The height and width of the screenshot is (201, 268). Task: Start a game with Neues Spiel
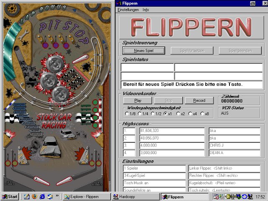point(144,51)
